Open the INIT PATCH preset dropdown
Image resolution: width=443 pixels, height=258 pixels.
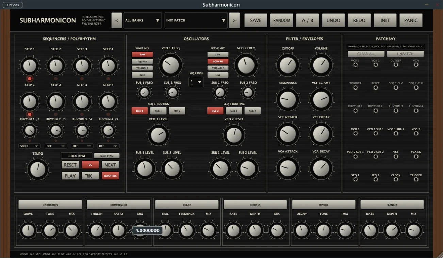[196, 20]
